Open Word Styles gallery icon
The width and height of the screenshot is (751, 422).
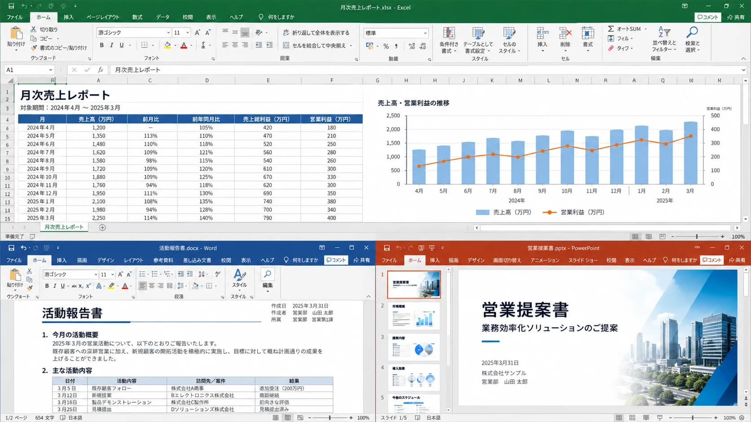[239, 274]
